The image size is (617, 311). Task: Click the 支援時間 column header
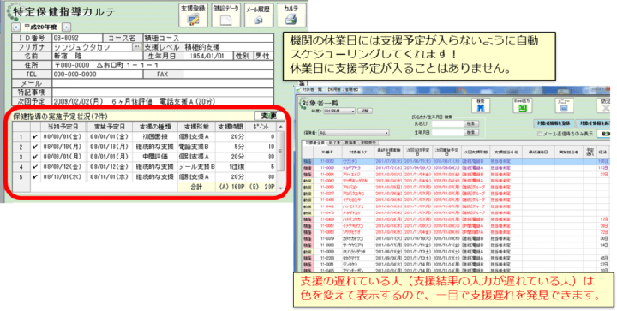231,127
